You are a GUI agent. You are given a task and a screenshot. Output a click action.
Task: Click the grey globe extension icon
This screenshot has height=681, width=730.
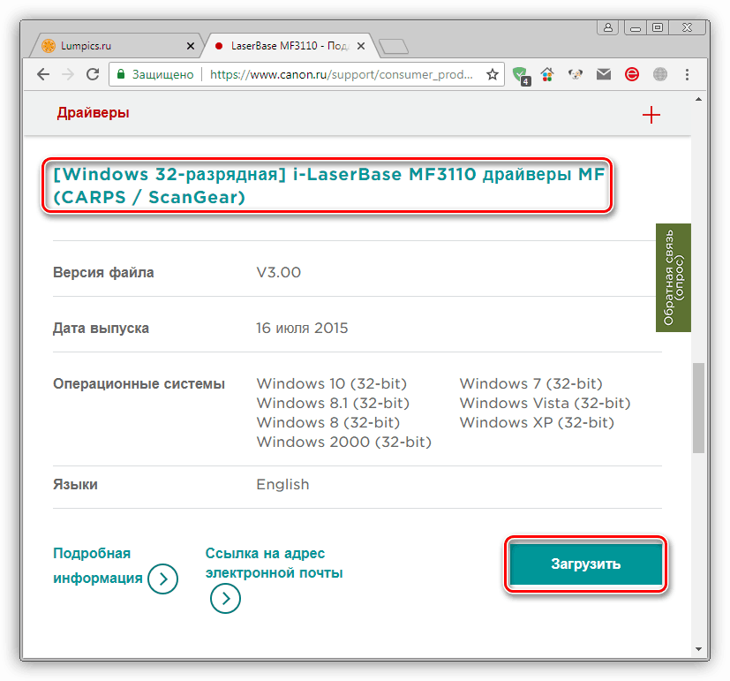click(x=659, y=75)
